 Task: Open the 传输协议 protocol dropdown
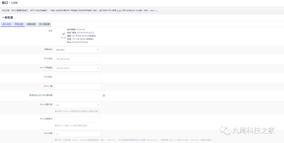tap(77, 50)
